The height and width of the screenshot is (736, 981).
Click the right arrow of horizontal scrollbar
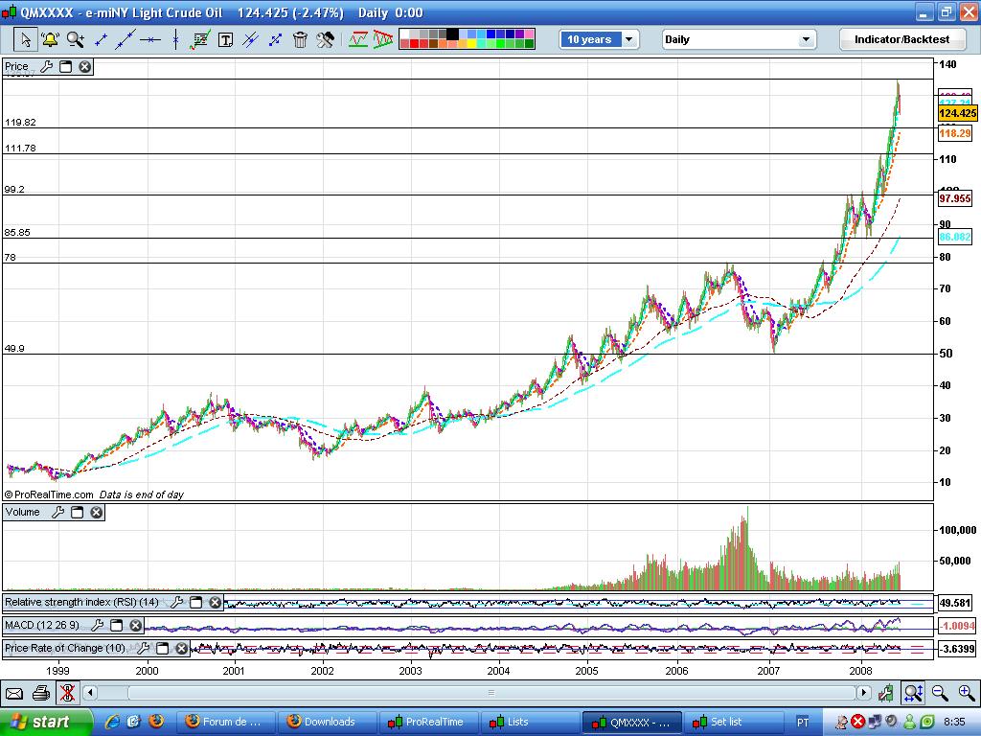pos(864,693)
